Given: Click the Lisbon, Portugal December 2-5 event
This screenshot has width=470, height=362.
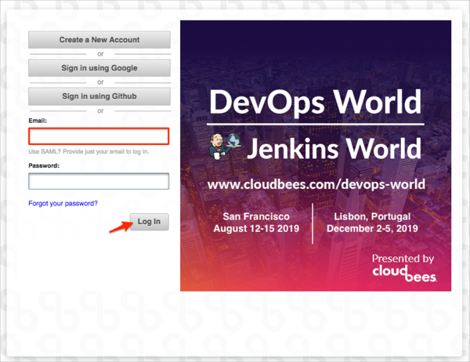Looking at the screenshot, I should click(371, 222).
